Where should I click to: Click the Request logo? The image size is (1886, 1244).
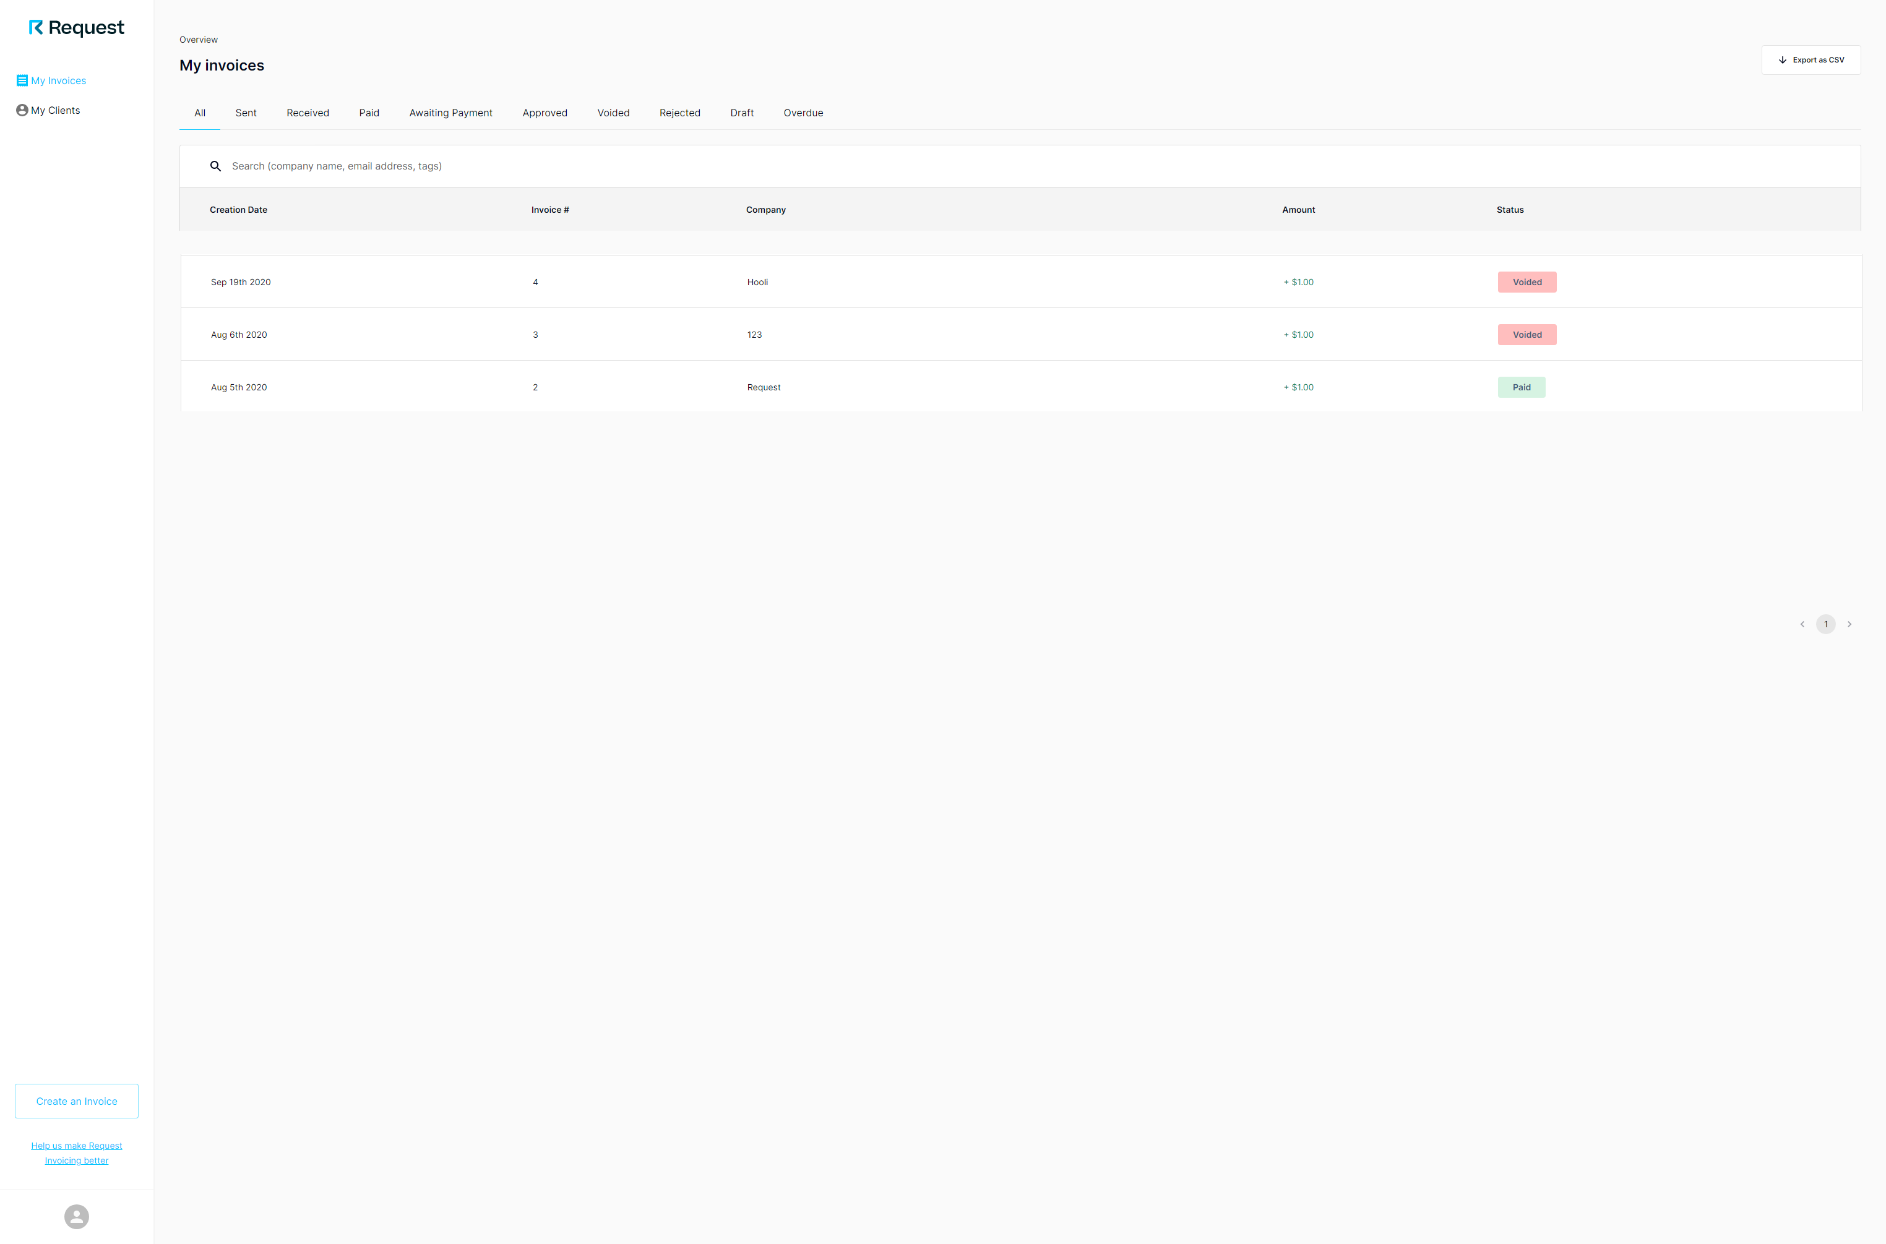click(76, 28)
